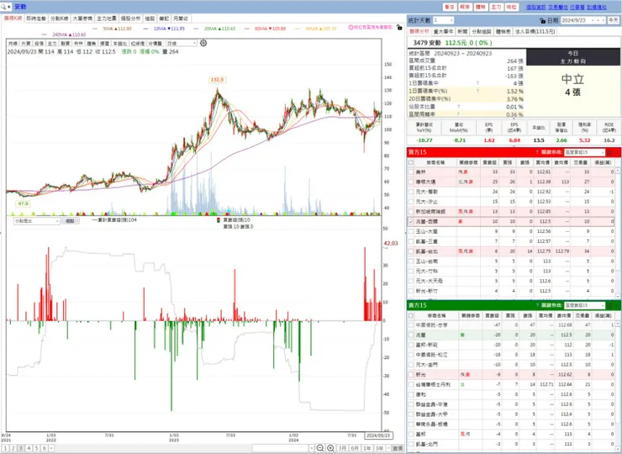The height and width of the screenshot is (454, 622).
Task: Open the 統計天數 dropdown
Action: click(x=443, y=20)
